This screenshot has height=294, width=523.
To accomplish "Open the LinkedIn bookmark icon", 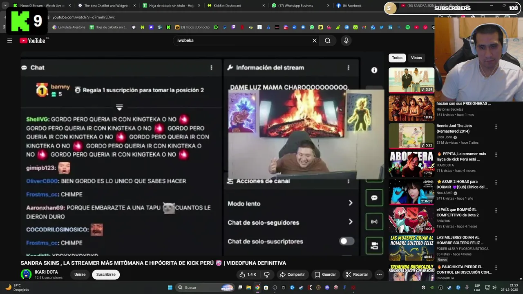I will coord(390,27).
